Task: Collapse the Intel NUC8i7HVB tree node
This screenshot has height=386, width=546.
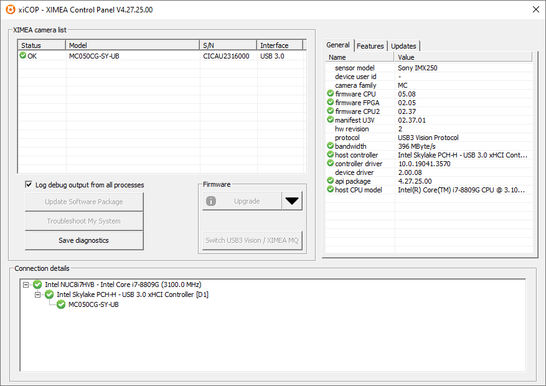Action: (x=26, y=285)
